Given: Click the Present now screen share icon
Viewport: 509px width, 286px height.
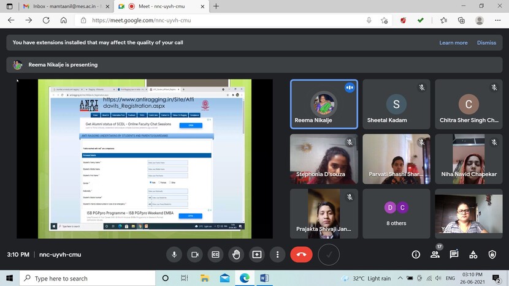Looking at the screenshot, I should tap(257, 254).
